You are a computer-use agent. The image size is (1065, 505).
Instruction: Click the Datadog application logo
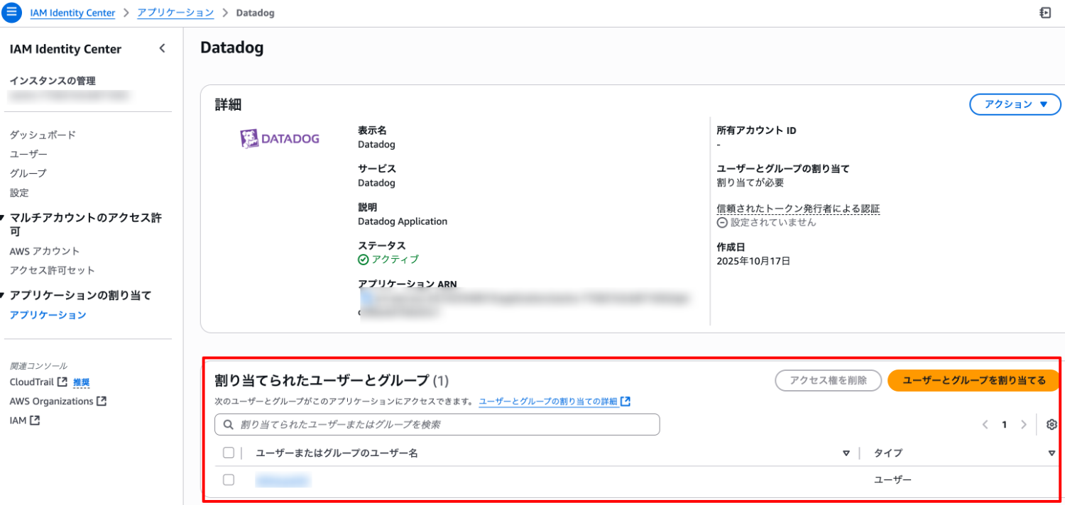point(280,138)
